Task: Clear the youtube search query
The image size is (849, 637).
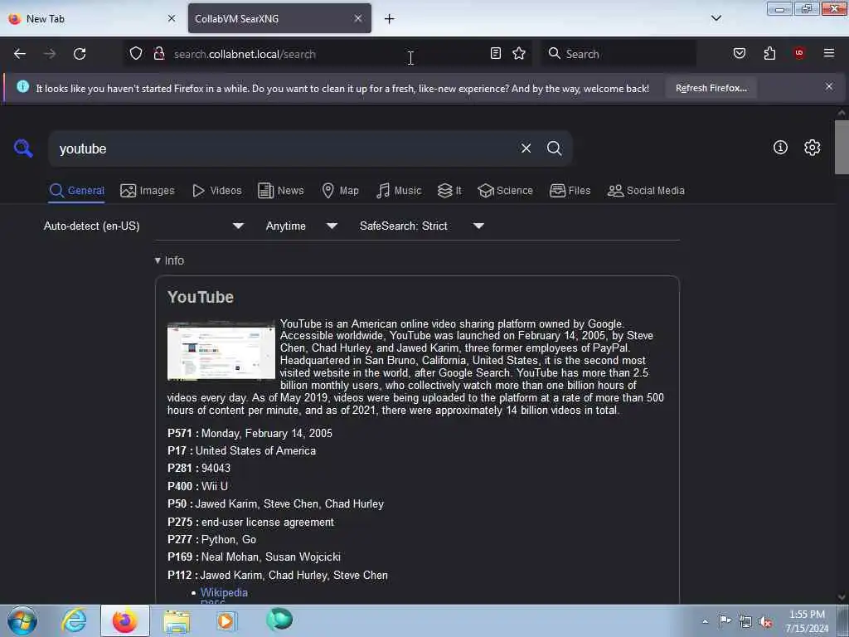Action: (526, 148)
